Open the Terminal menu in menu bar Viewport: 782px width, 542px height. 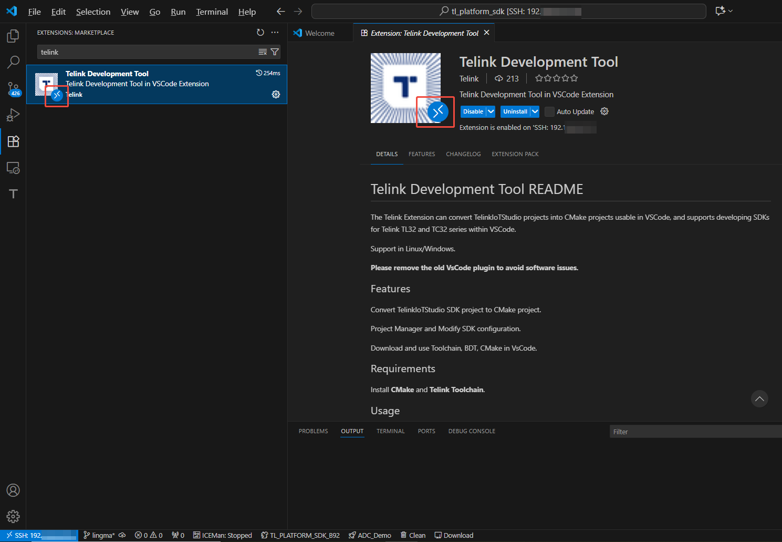tap(212, 12)
